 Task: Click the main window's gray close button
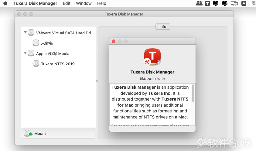click(19, 14)
